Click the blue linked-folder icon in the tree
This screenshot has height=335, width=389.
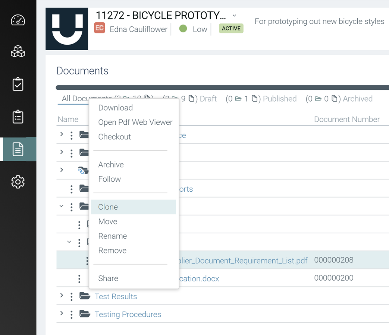(84, 170)
